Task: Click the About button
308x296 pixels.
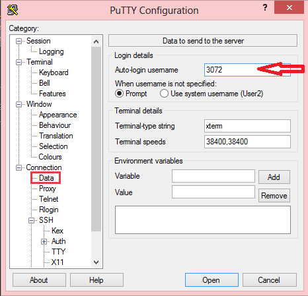Action: pyautogui.click(x=39, y=280)
